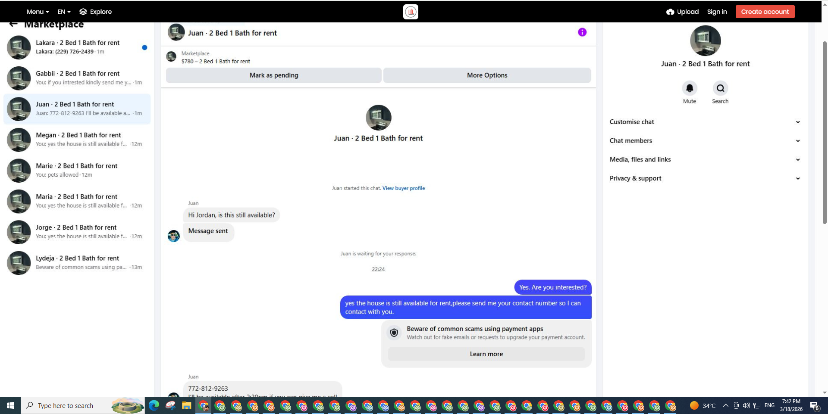Viewport: 828px width, 414px height.
Task: Click the Windows taskbar search box
Action: click(x=83, y=405)
